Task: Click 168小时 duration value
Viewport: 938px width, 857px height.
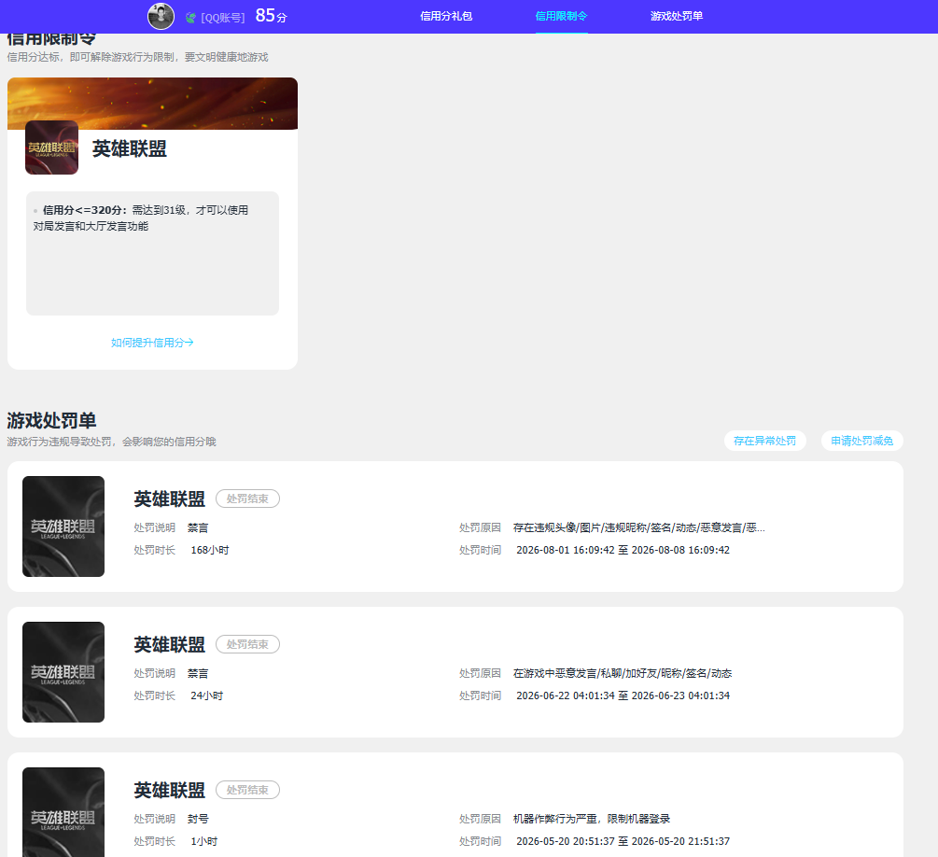Action: 210,549
